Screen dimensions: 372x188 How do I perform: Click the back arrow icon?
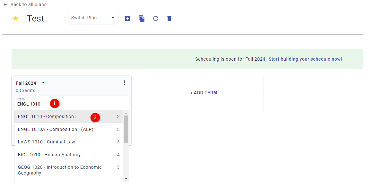pos(5,4)
